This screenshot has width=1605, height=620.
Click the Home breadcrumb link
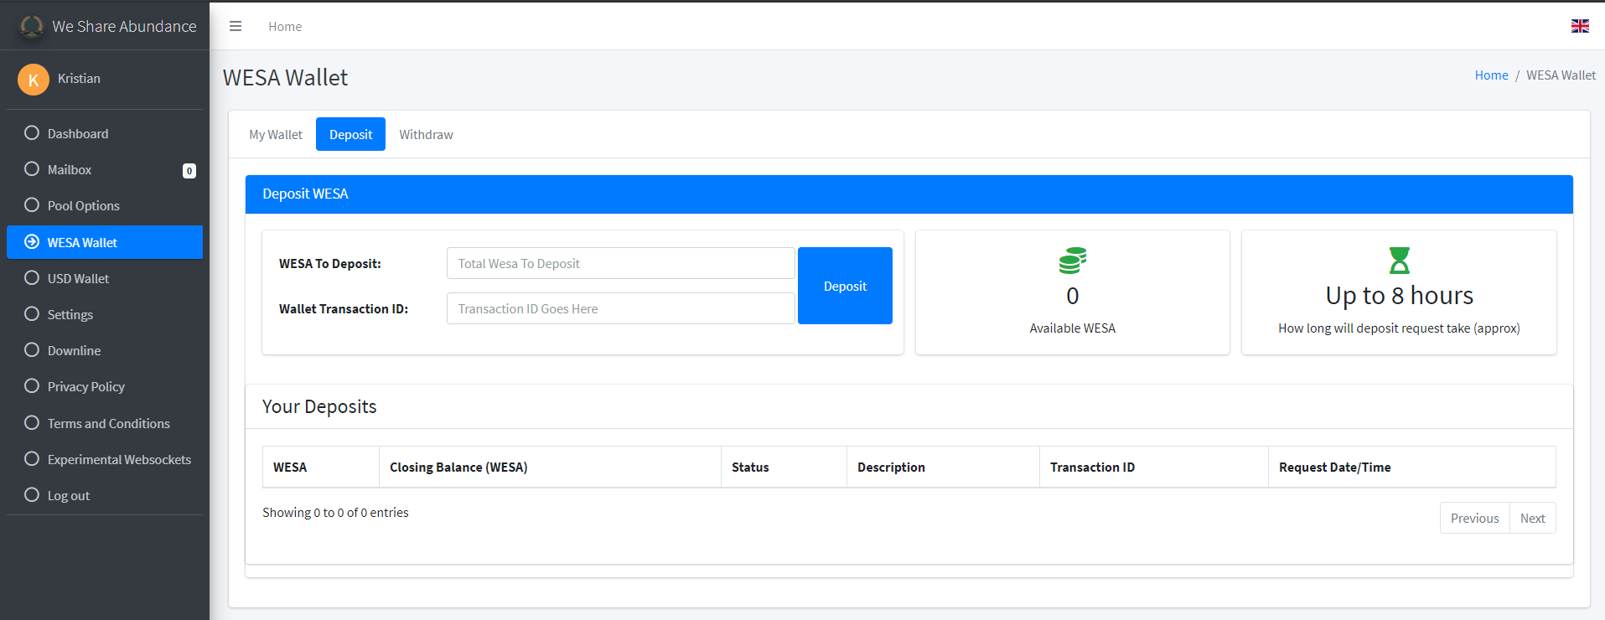1491,75
